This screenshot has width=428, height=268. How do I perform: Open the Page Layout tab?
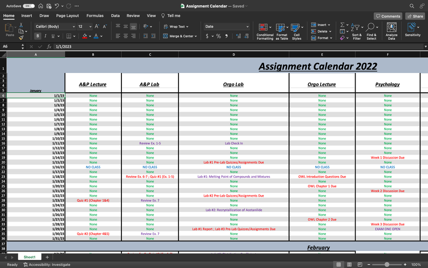pyautogui.click(x=67, y=16)
